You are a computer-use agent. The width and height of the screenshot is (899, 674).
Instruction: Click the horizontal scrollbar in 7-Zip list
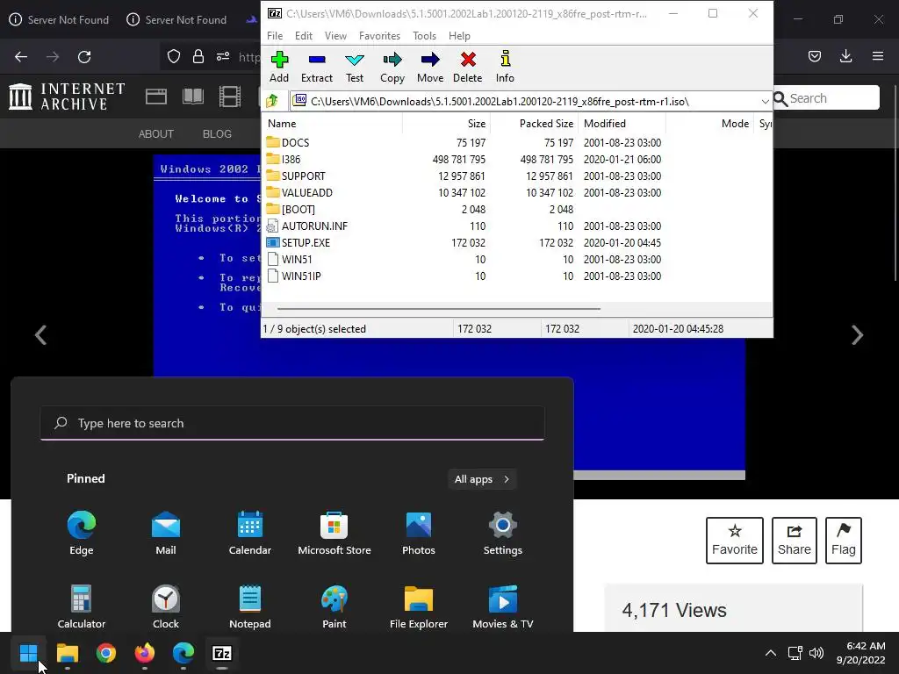coord(439,308)
